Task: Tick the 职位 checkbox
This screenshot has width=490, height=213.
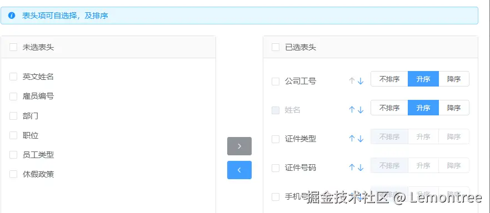Action: 13,135
